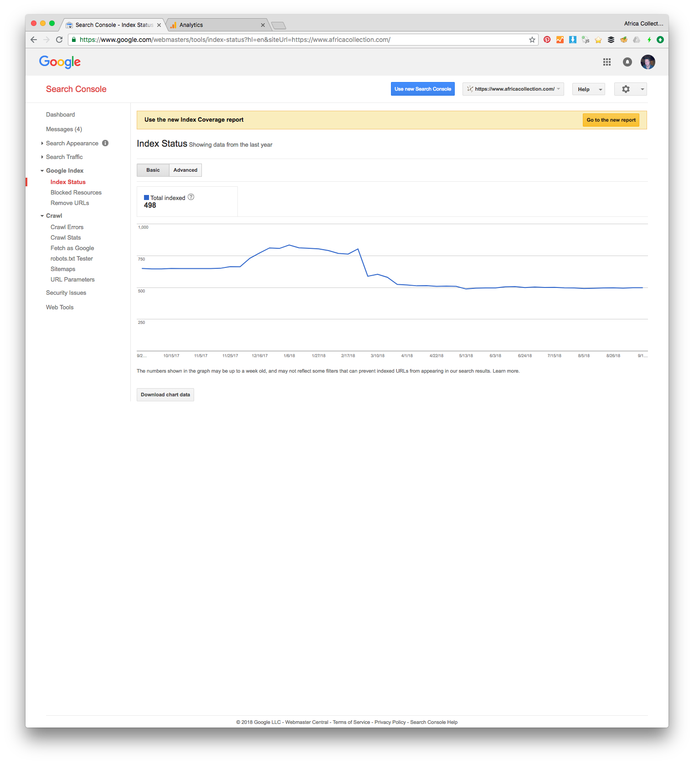The width and height of the screenshot is (694, 764).
Task: Click the Learn more link
Action: tap(506, 371)
